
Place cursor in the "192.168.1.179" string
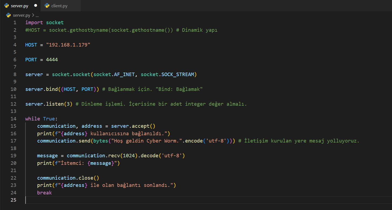point(68,45)
